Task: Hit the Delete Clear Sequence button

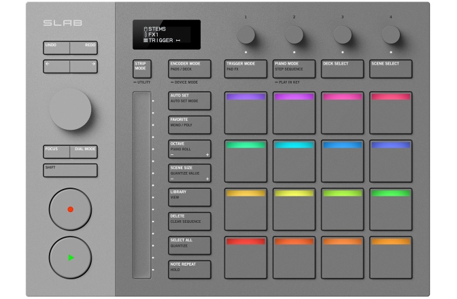Action: (190, 222)
